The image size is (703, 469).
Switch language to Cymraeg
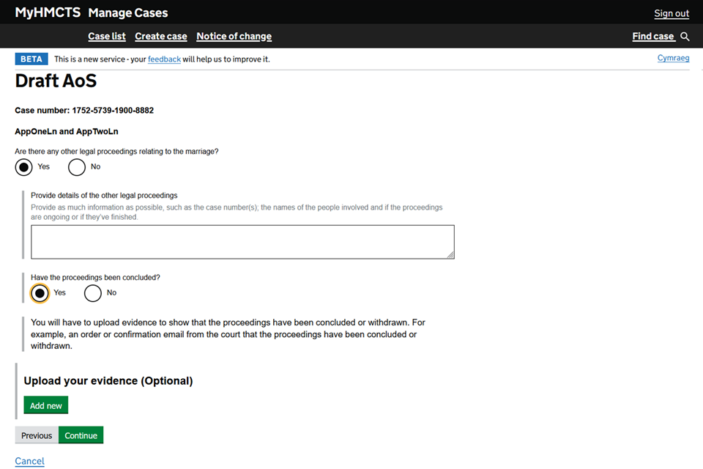click(673, 58)
